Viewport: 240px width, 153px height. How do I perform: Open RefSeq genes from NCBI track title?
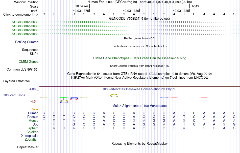(x=139, y=38)
